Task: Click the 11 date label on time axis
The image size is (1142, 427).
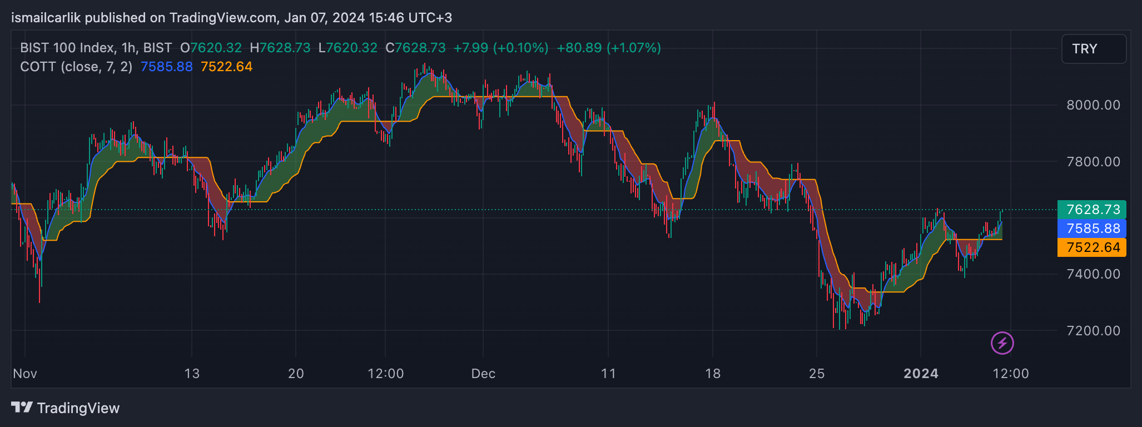Action: coord(608,374)
